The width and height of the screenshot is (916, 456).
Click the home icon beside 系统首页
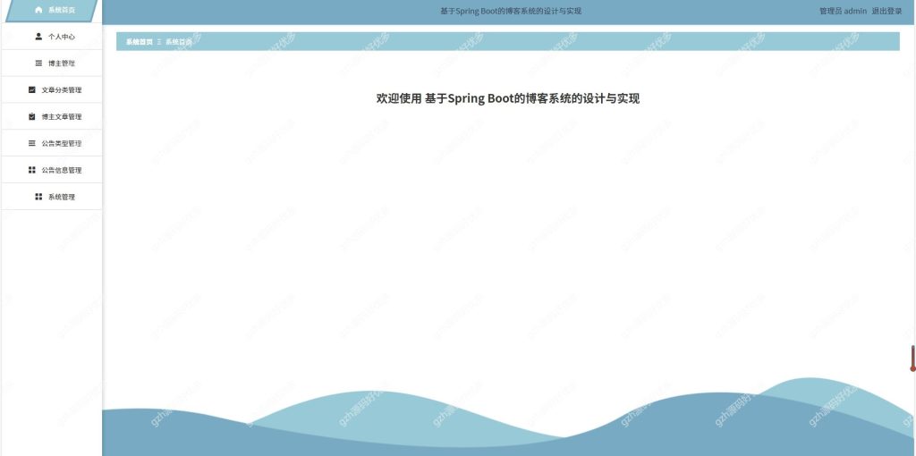click(x=38, y=10)
